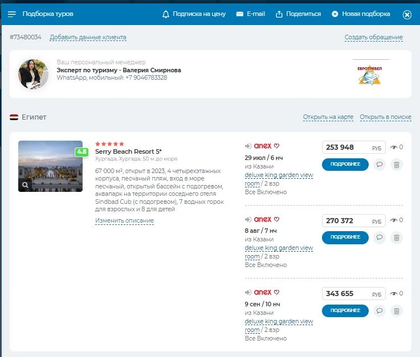The image size is (420, 357).
Task: Delete the 253 948 tour with trash icon
Action: point(397,165)
